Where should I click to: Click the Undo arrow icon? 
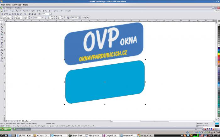tap(21, 14)
